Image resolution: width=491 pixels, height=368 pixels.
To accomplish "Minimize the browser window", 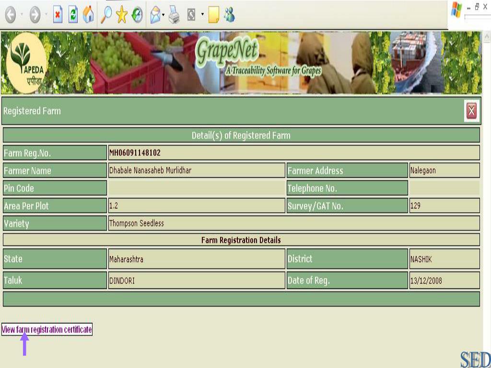I will click(469, 8).
